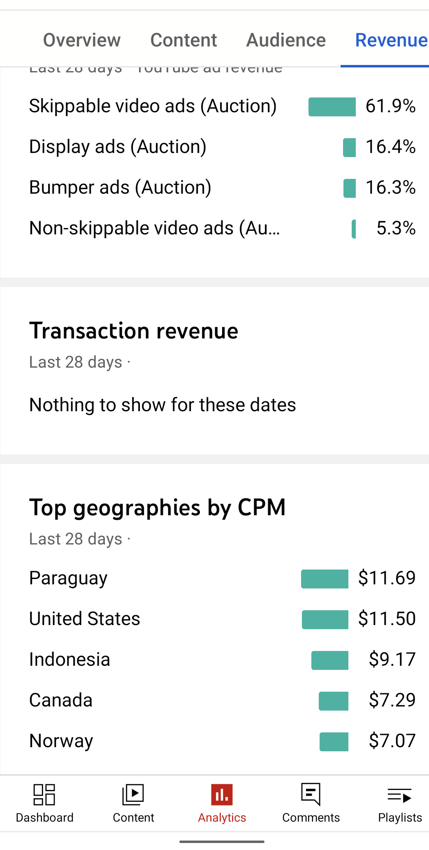Tap the Transaction revenue heading
Image resolution: width=429 pixels, height=850 pixels.
pyautogui.click(x=134, y=331)
